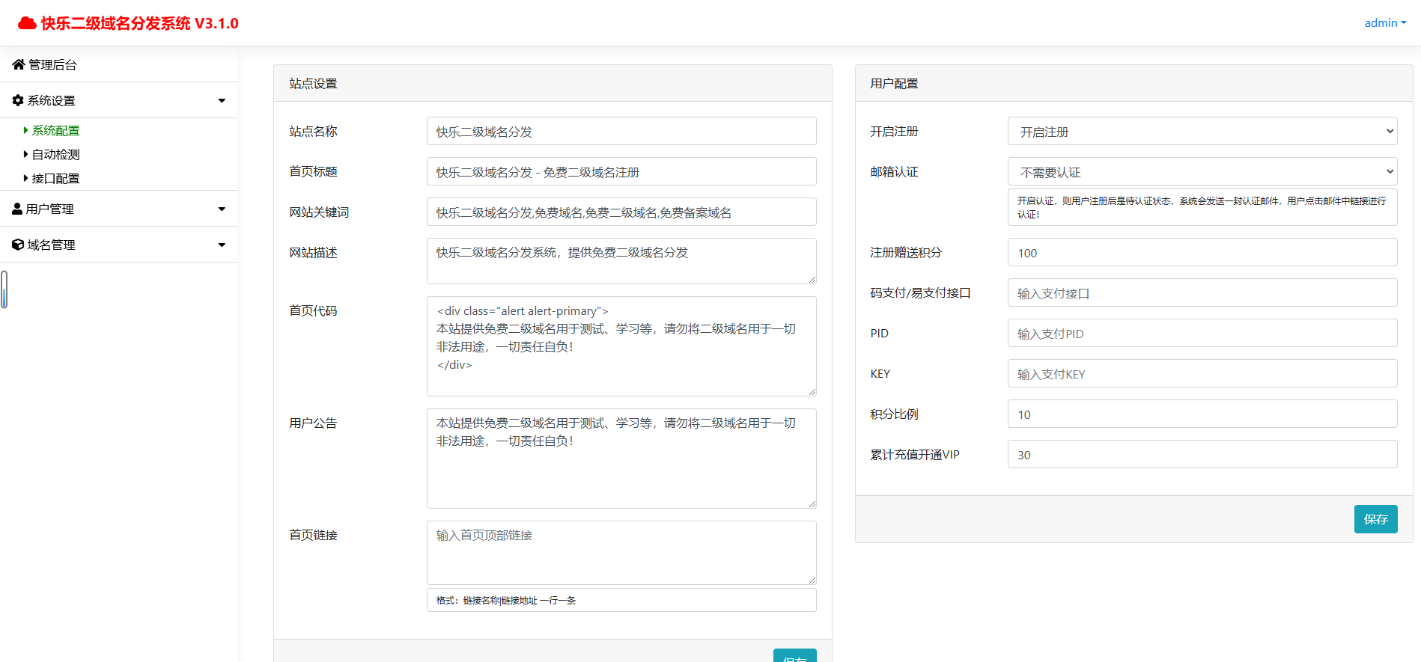The image size is (1421, 662).
Task: Click the 用户配置 panel header
Action: (1134, 83)
